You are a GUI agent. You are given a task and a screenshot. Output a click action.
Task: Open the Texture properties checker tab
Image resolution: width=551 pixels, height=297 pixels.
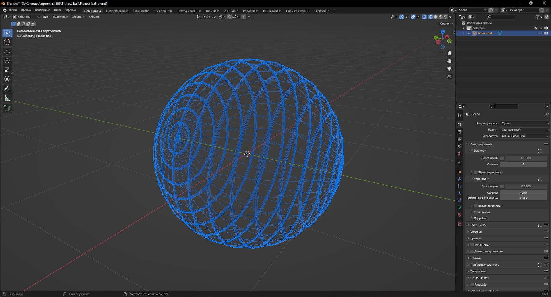click(460, 224)
